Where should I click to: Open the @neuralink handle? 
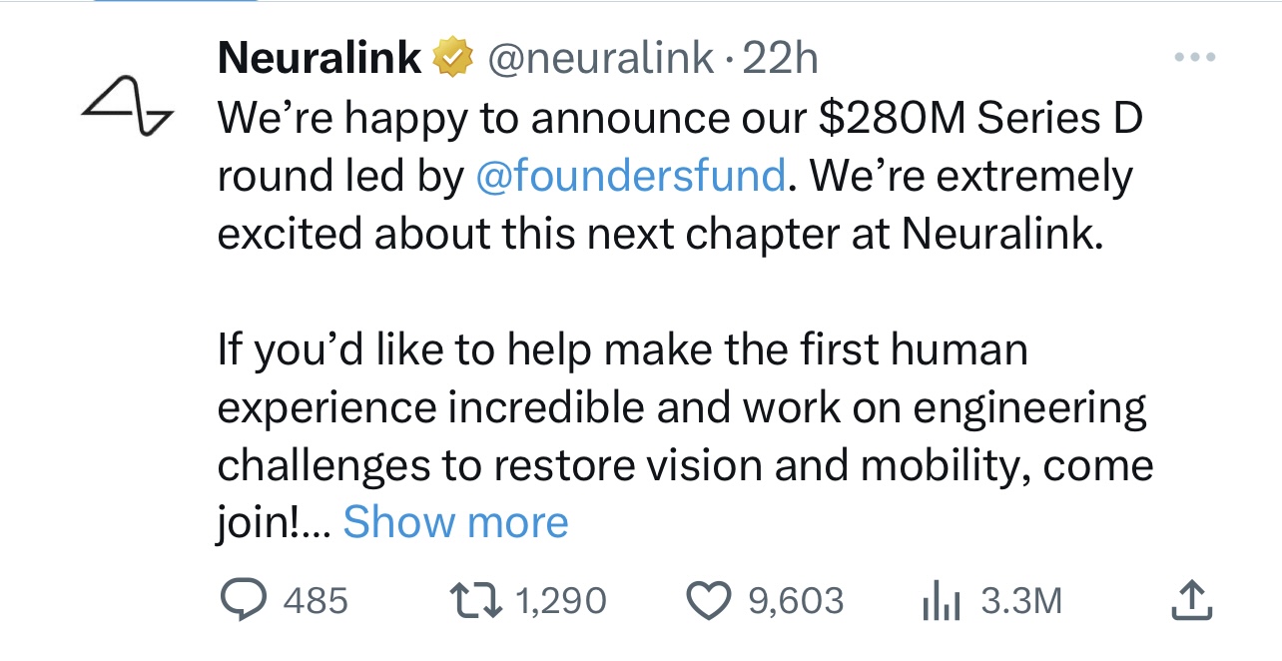601,60
